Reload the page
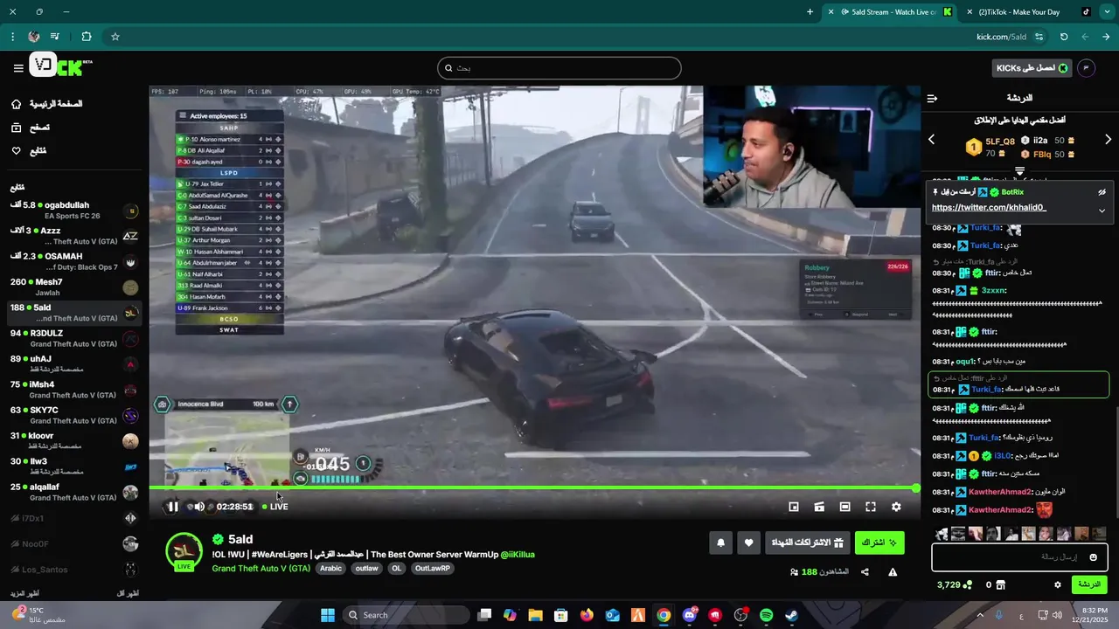This screenshot has height=629, width=1119. (x=1064, y=37)
